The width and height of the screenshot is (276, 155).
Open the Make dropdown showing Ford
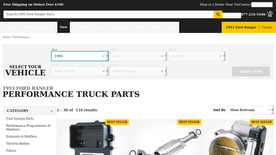[138, 56]
